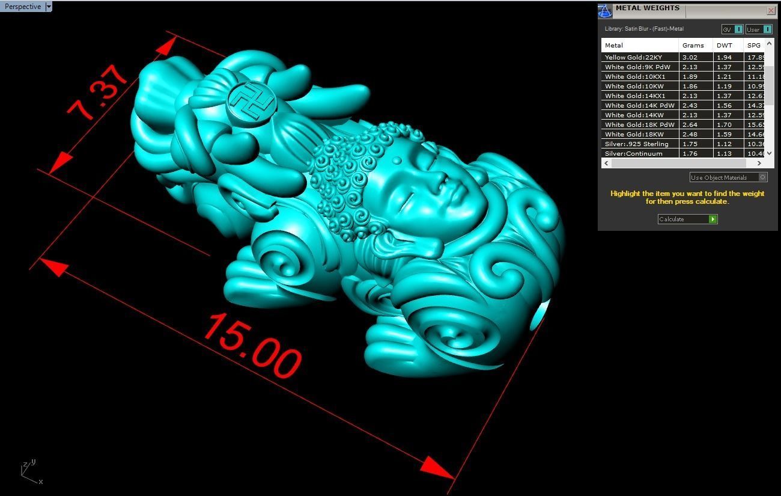Open the Perspective viewport dropdown arrow

(49, 7)
